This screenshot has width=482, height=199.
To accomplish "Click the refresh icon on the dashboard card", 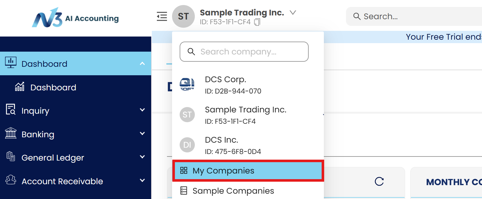I will point(379,181).
